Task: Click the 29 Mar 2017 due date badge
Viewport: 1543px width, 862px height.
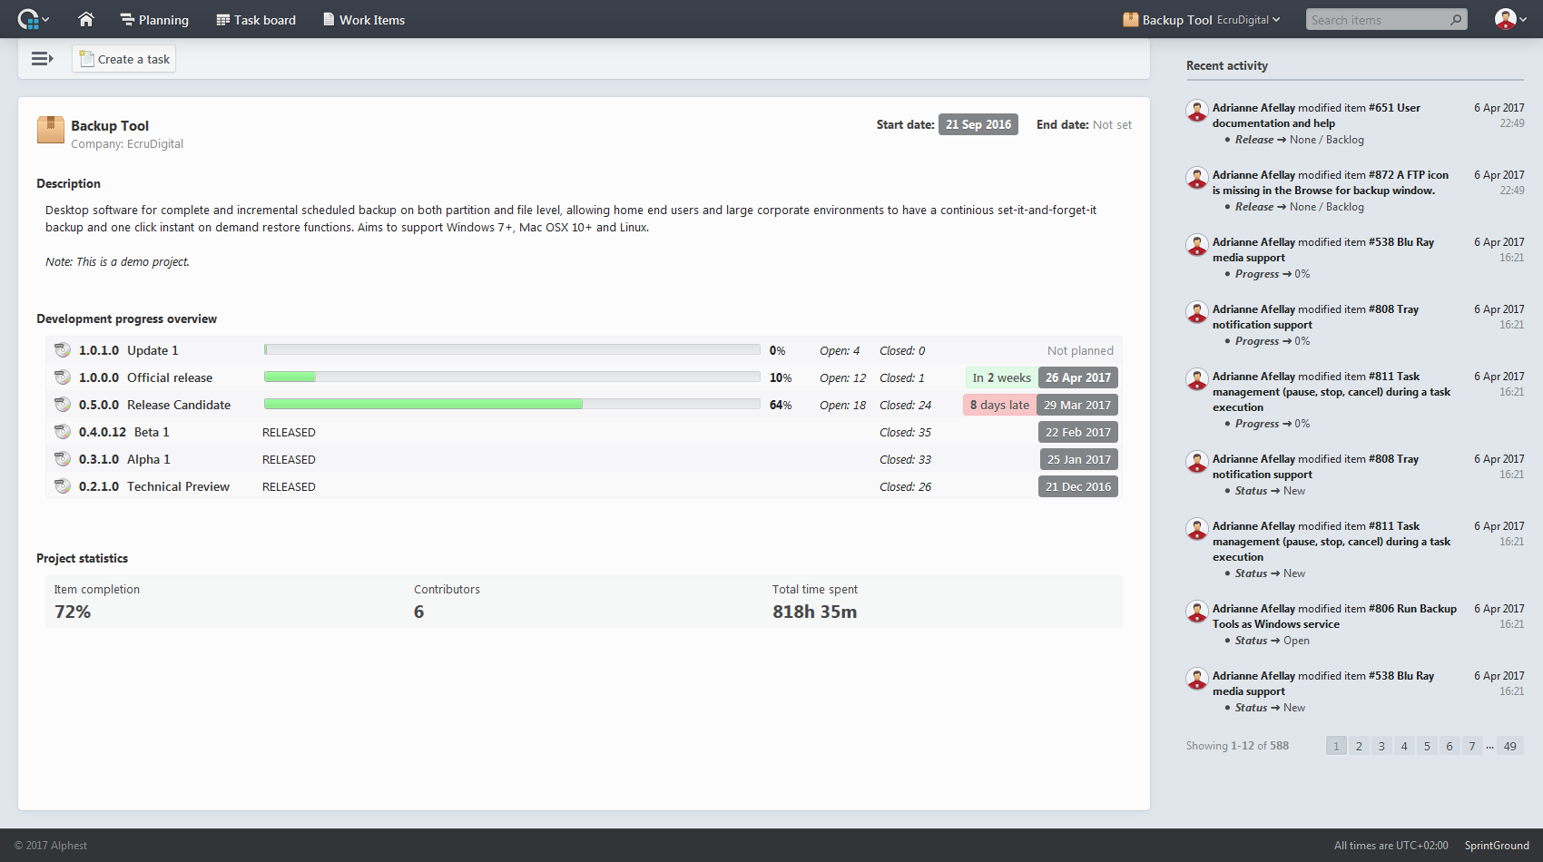Action: (1077, 405)
